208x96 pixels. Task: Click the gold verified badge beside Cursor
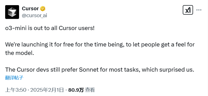pyautogui.click(x=43, y=8)
